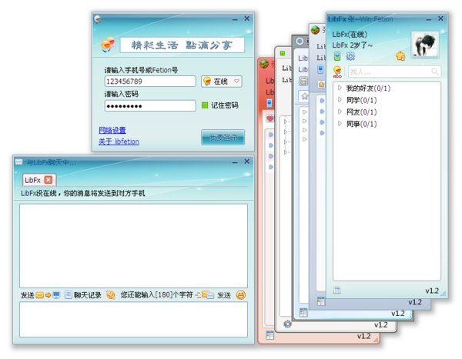The height and width of the screenshot is (359, 462).
Task: Click the orange arrow icon in chat toolbar
Action: tap(48, 295)
